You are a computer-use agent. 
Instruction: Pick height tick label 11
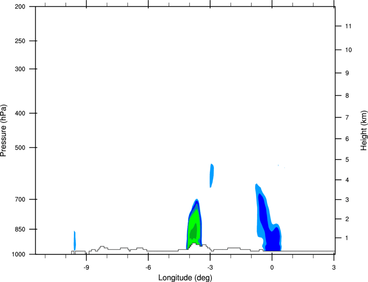(x=348, y=26)
